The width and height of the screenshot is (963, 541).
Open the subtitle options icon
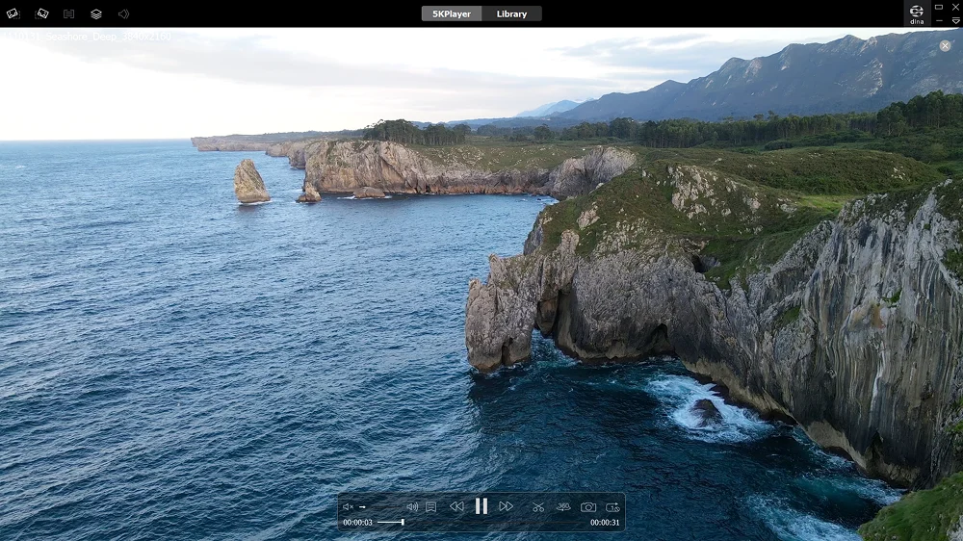click(430, 507)
